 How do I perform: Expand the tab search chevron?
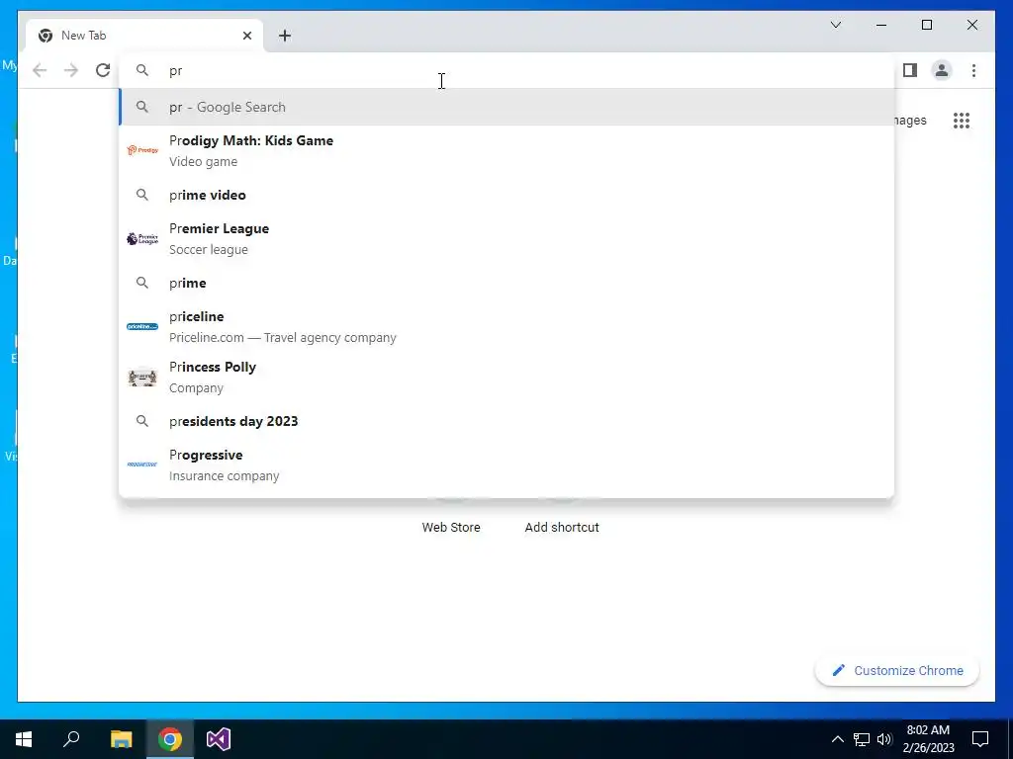pos(835,25)
